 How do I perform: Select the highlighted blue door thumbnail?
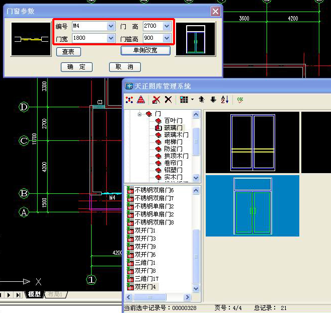click(253, 206)
